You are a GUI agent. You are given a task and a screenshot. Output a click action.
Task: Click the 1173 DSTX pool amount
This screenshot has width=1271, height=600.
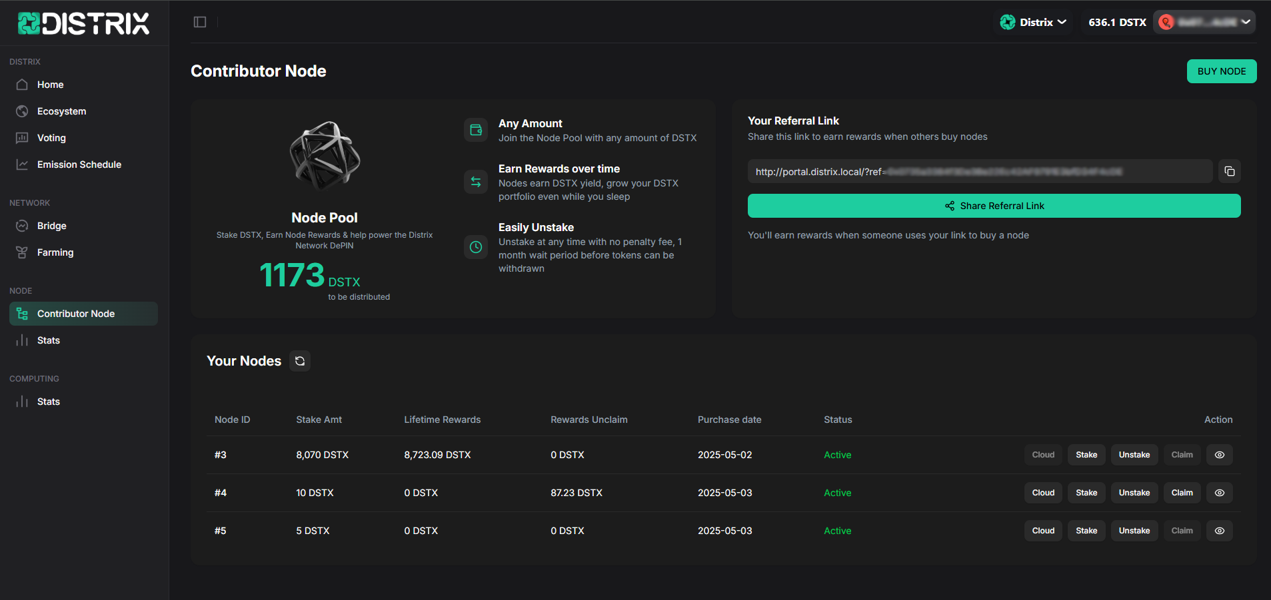(x=310, y=276)
